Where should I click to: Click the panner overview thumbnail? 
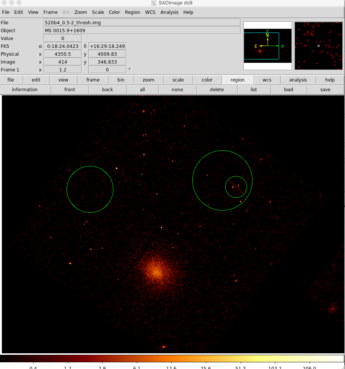coord(268,46)
